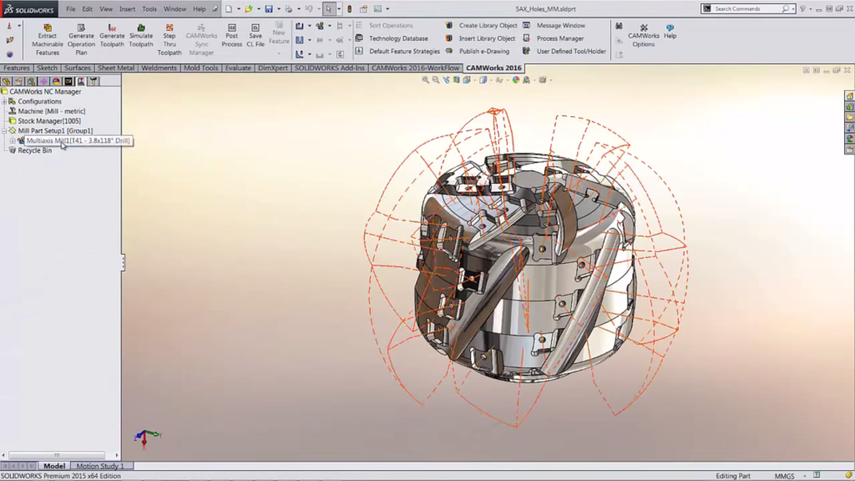Open the tree-panel tab with the color-wheel icon
855x481 pixels.
pyautogui.click(x=56, y=81)
